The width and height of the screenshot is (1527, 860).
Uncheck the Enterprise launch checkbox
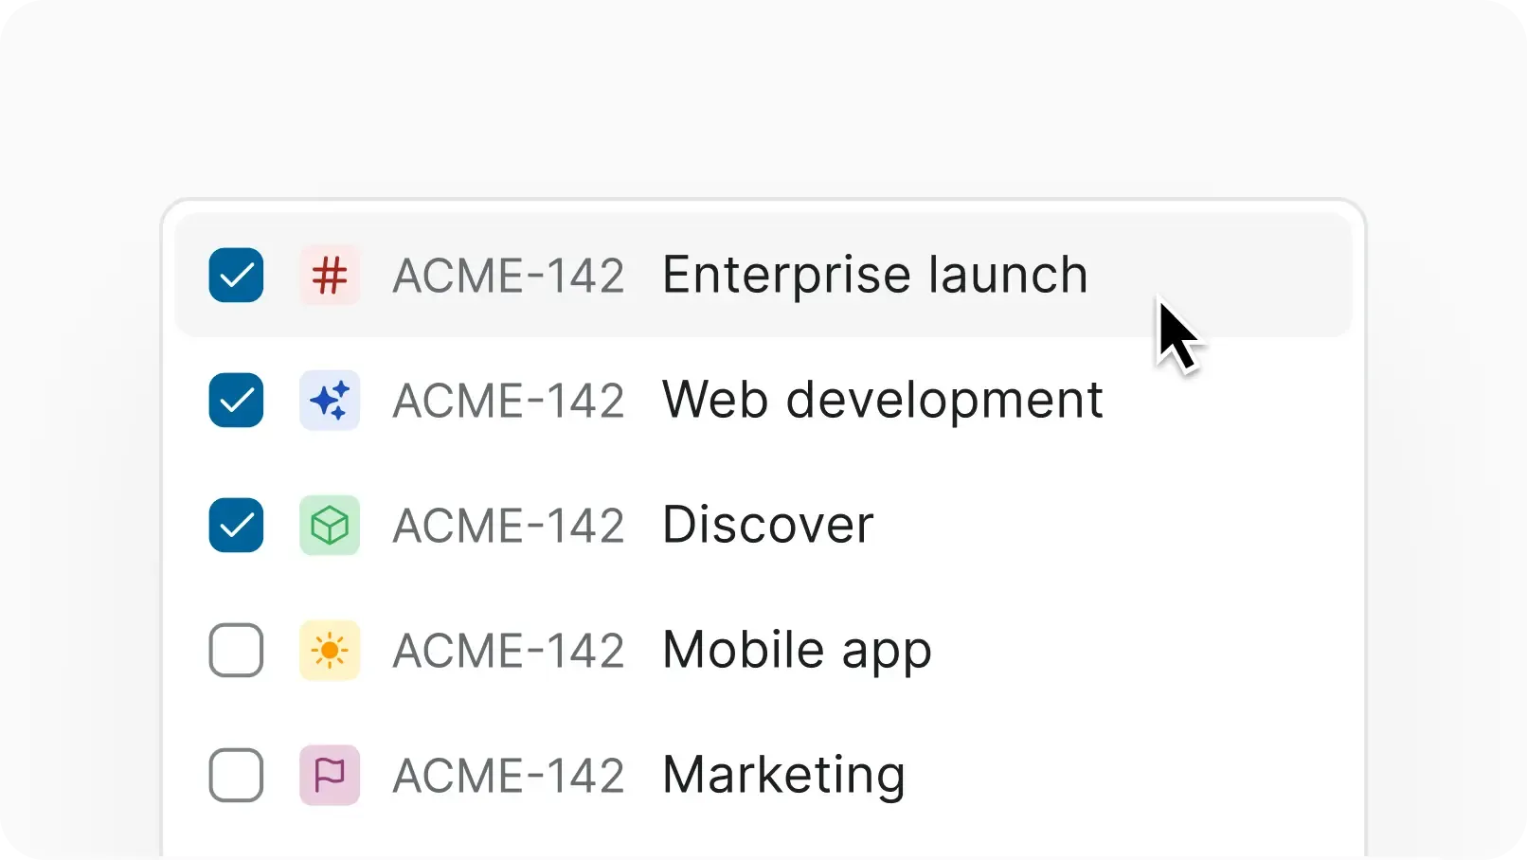tap(236, 276)
